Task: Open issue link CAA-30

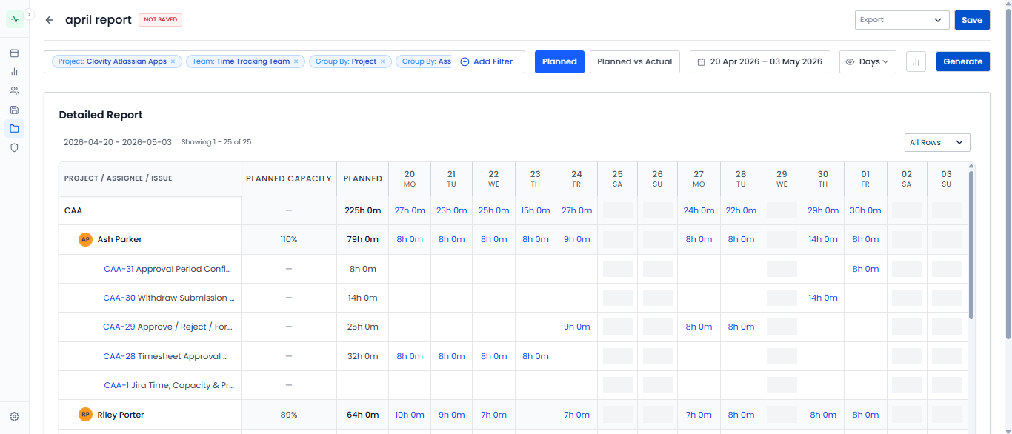Action: 119,298
